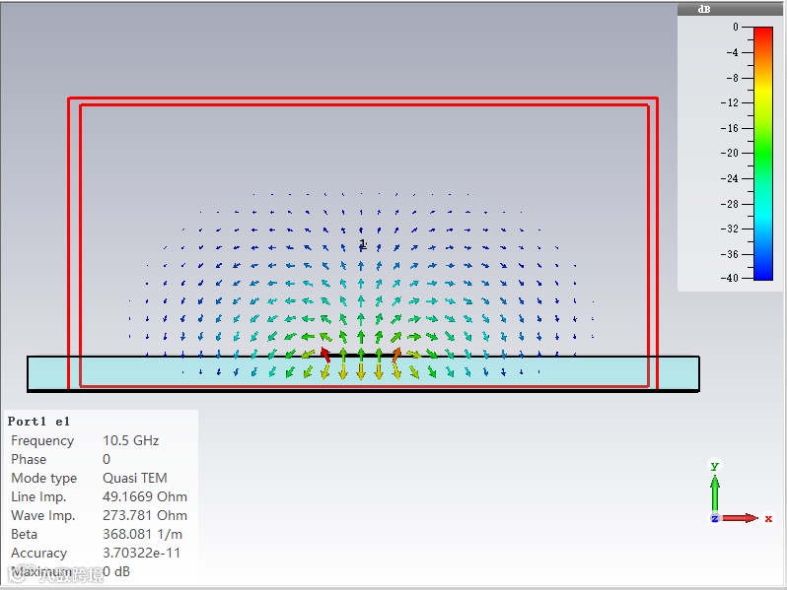
Task: Select the 273.781 Ohm wave impedance value
Action: click(x=145, y=515)
